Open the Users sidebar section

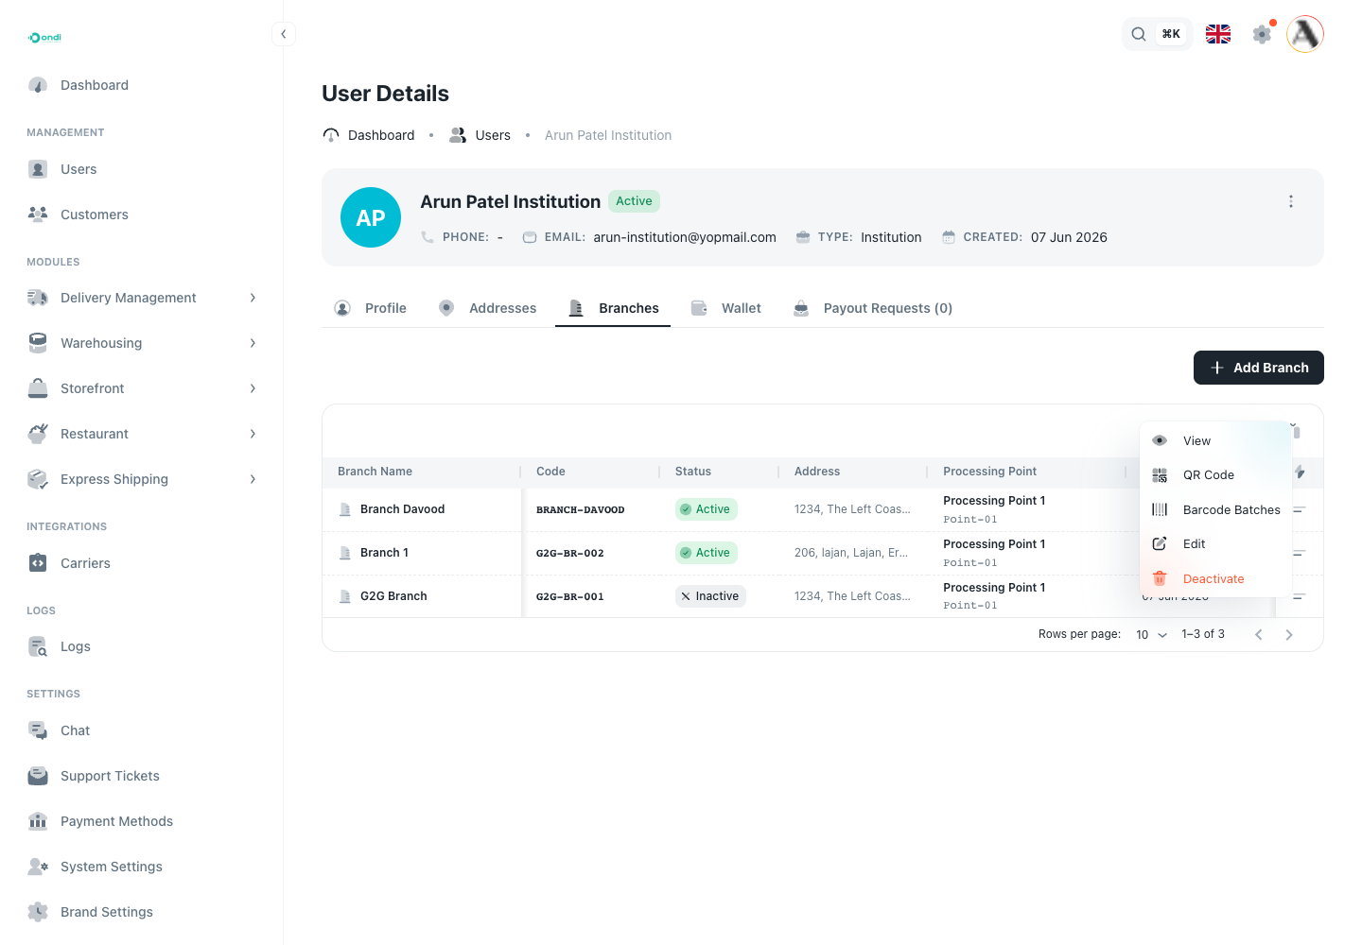tap(142, 169)
